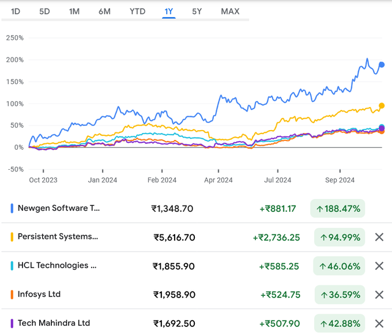Click the Sep 2024 axis label
392x335 pixels.
(340, 180)
